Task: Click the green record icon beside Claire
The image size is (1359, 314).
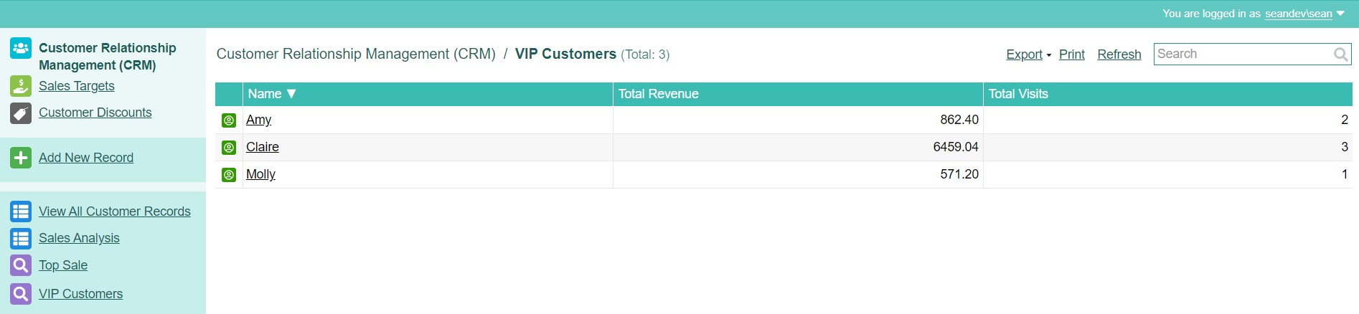Action: [229, 148]
